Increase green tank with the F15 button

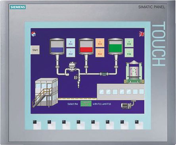click(x=129, y=43)
